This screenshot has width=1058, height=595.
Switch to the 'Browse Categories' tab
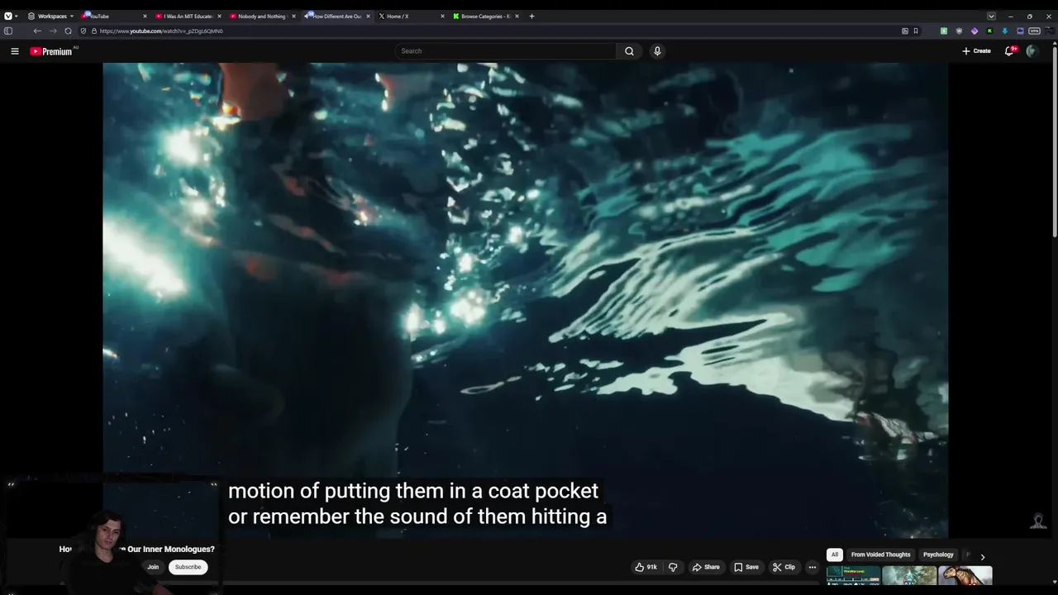click(x=484, y=16)
